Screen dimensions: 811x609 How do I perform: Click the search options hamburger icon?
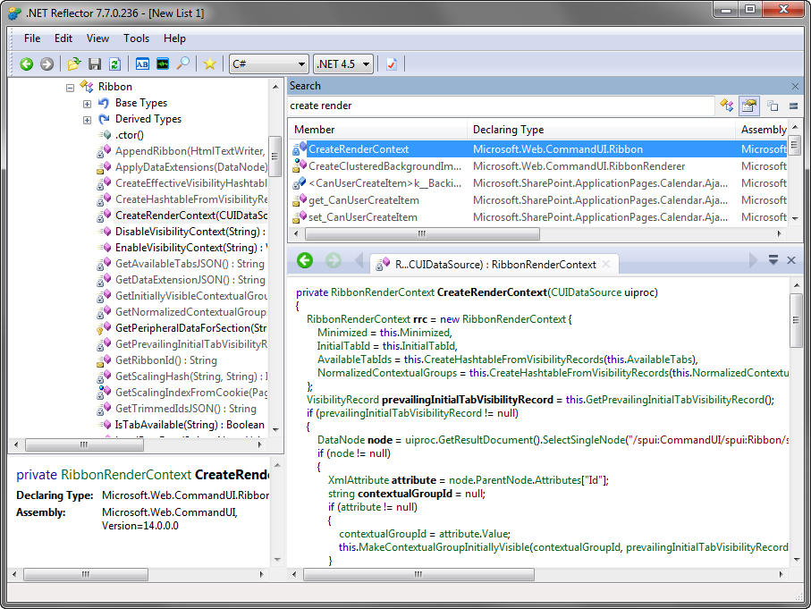pos(791,106)
